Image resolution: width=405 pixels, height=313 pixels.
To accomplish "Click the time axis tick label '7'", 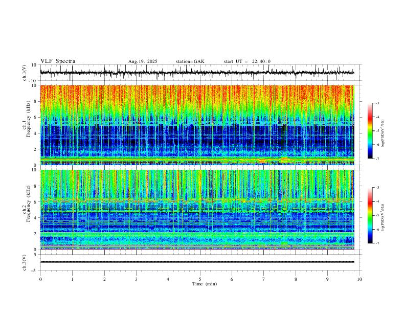I will (264, 279).
